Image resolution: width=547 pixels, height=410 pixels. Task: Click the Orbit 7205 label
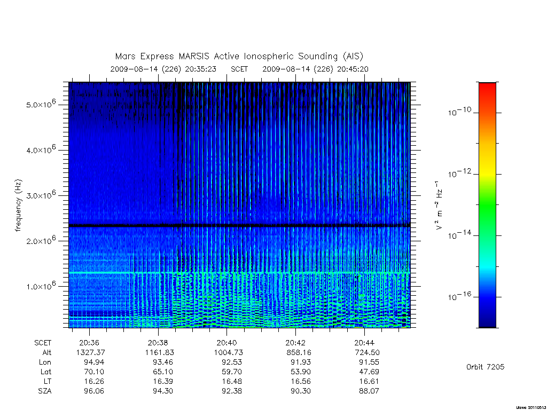(x=485, y=367)
